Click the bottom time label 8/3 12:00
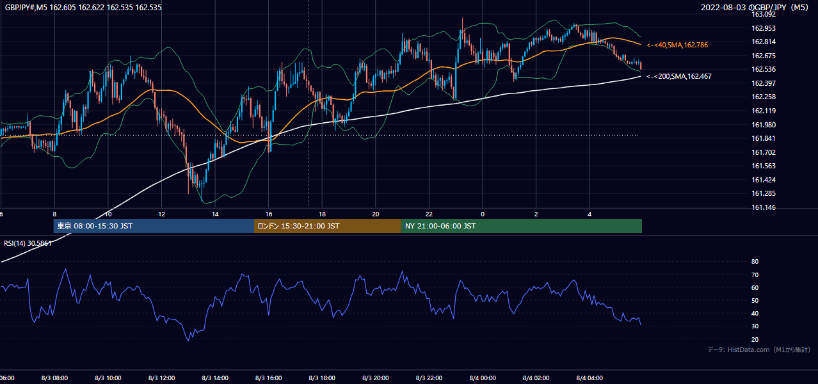 click(x=161, y=378)
